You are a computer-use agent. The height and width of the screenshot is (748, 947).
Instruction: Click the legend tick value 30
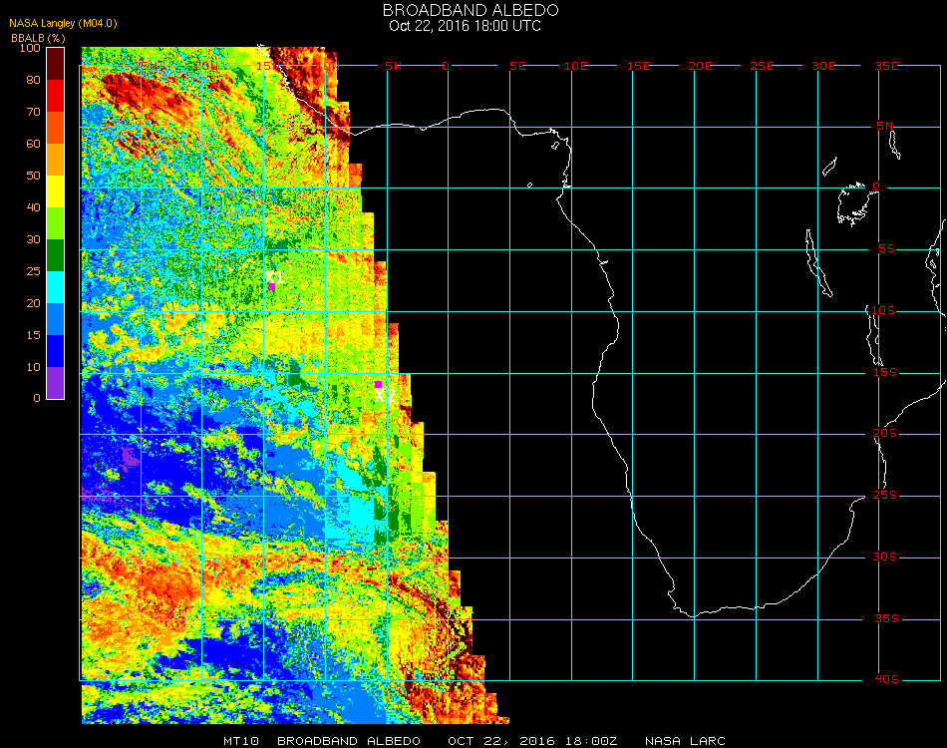tap(33, 240)
